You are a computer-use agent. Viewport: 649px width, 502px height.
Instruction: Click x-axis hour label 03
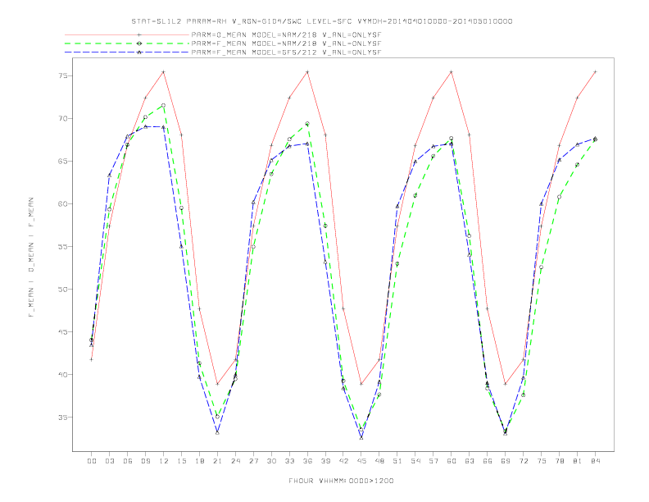click(x=110, y=461)
